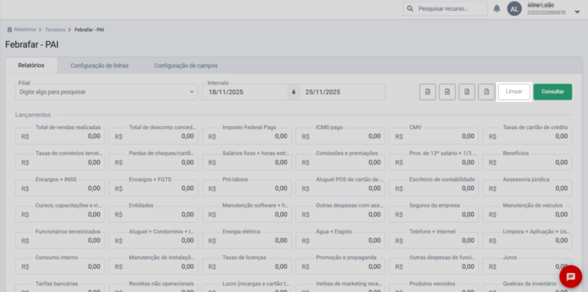The width and height of the screenshot is (588, 292).
Task: Click the Outras despesas com ass... field
Action: (340, 214)
